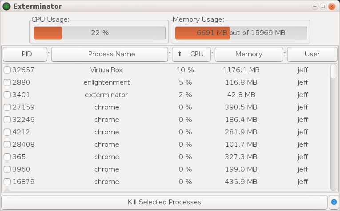
Task: Click the User column header
Action: 312,54
